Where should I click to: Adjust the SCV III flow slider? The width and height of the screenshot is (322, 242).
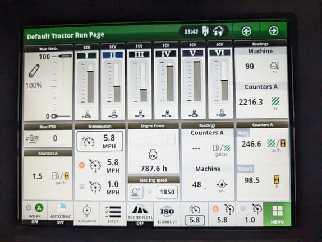click(140, 82)
